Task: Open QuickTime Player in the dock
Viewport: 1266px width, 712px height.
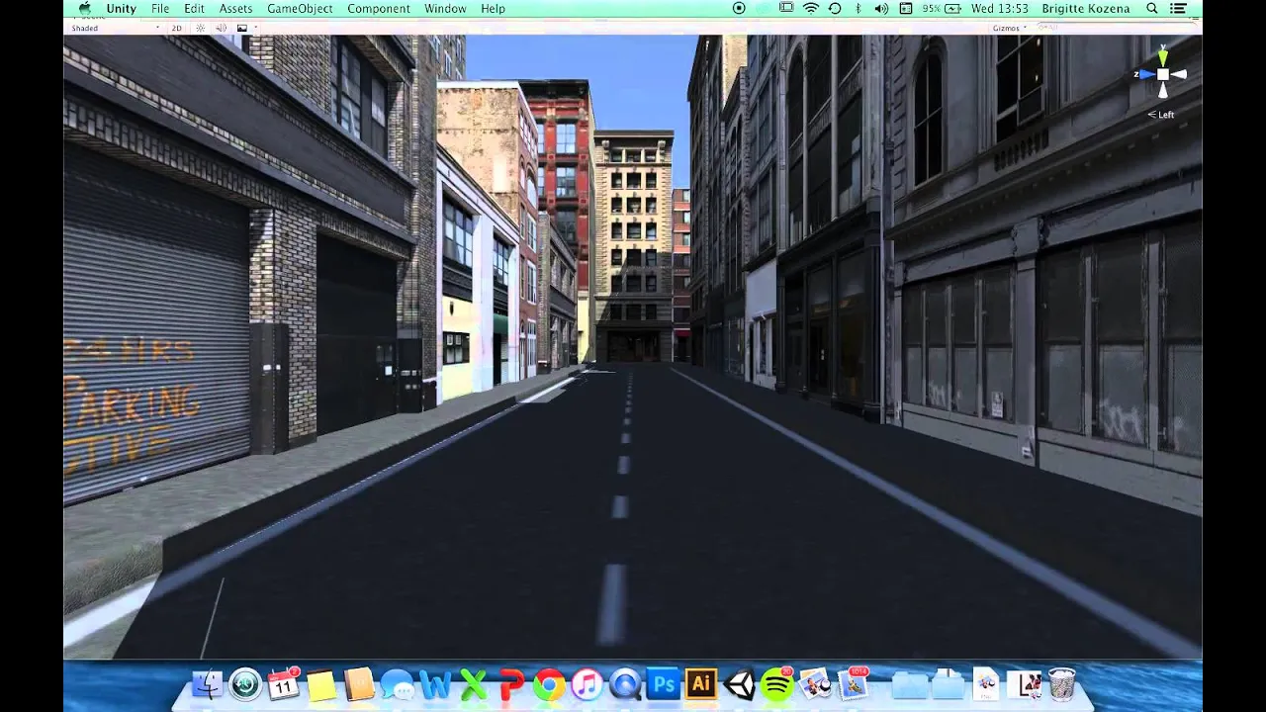Action: 625,684
